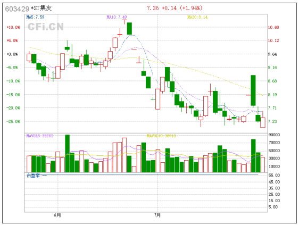Click the percent change (+1.94%)

coord(191,8)
